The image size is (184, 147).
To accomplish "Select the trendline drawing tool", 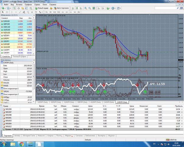I will [20, 12].
